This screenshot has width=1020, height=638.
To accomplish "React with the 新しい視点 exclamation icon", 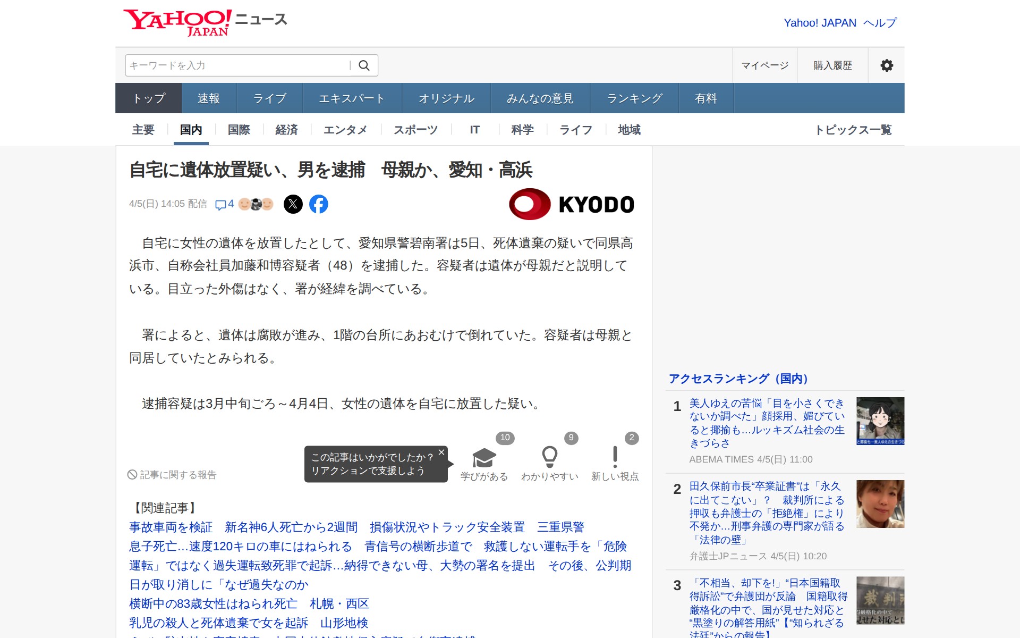I will coord(615,458).
